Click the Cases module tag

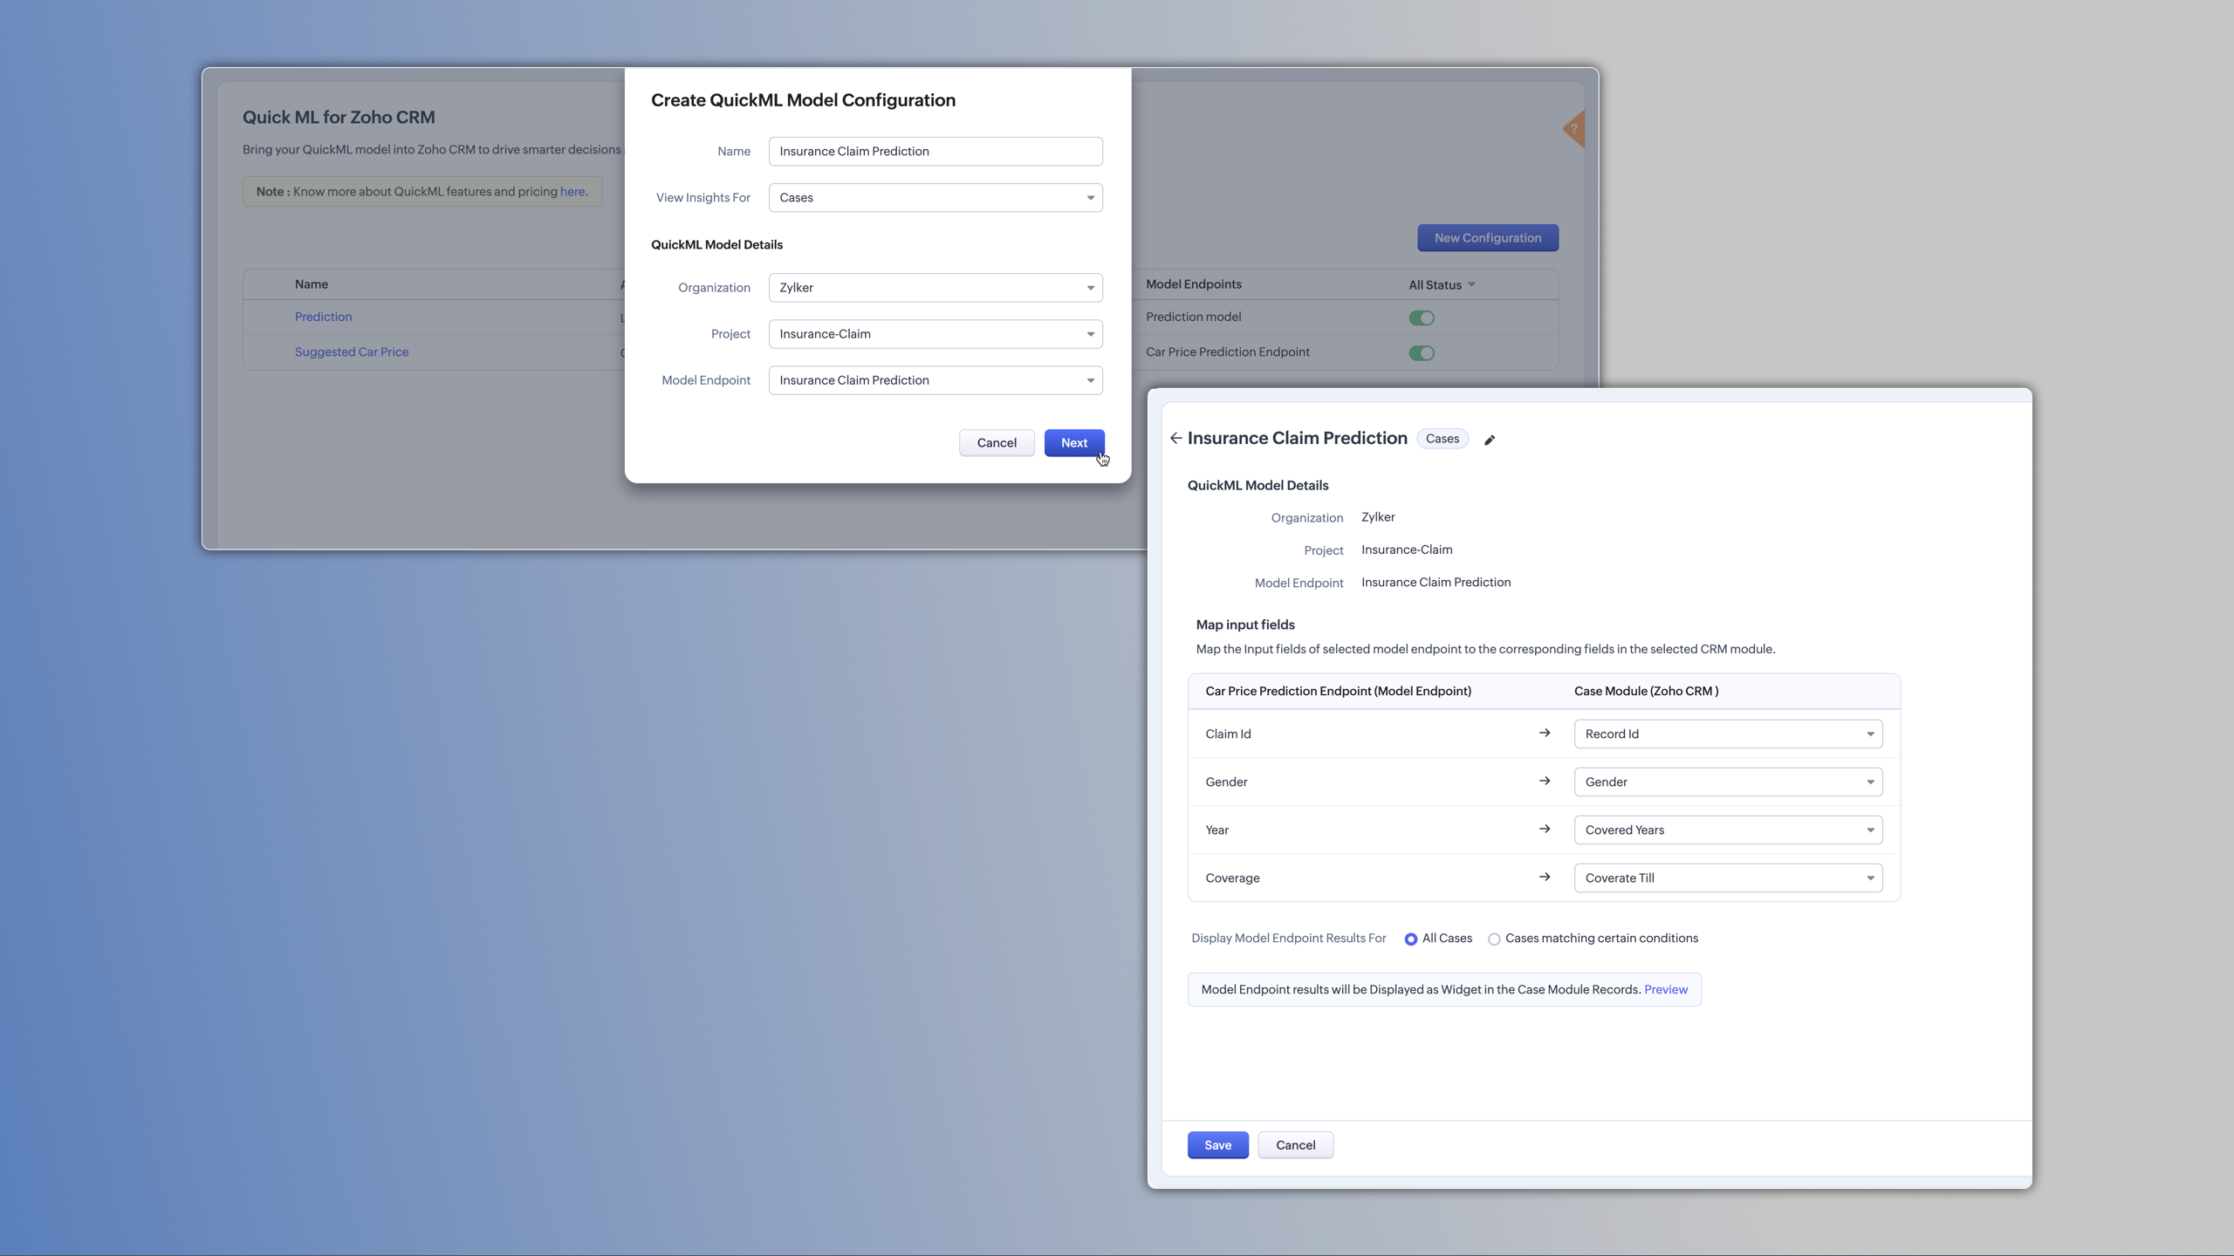pos(1442,439)
